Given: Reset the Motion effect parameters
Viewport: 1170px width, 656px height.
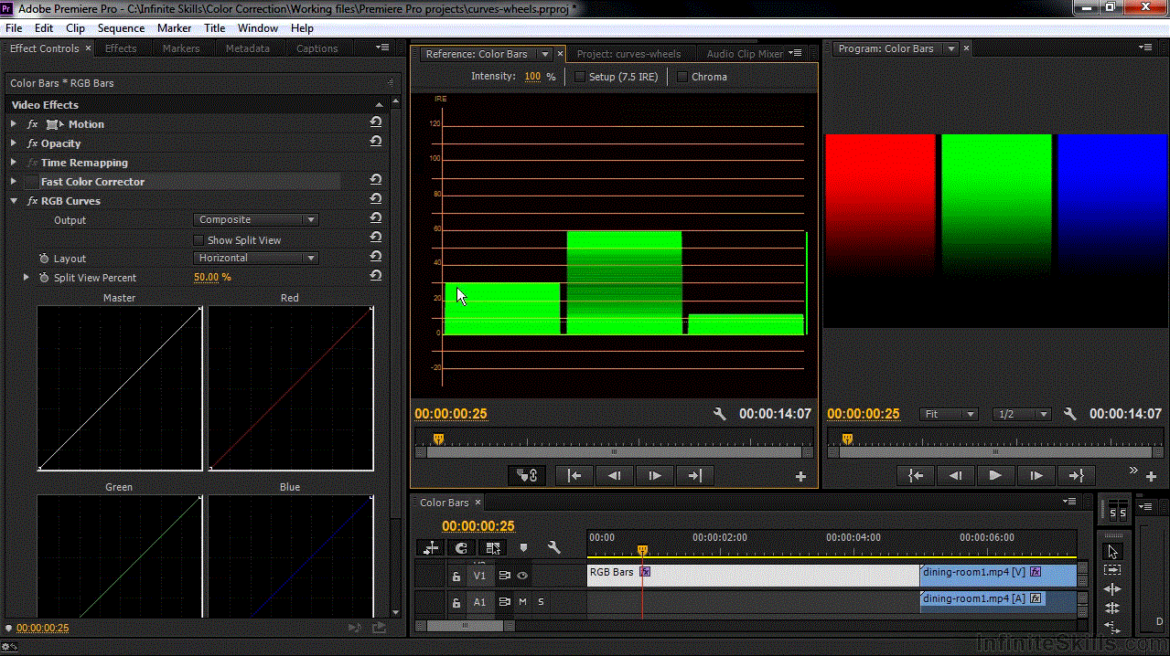Looking at the screenshot, I should [x=376, y=123].
